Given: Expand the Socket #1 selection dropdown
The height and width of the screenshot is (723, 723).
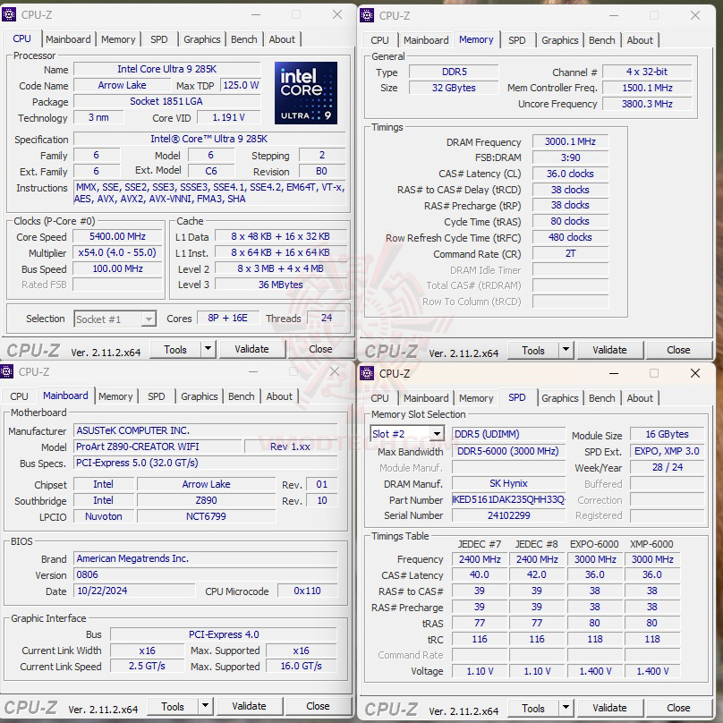Looking at the screenshot, I should [149, 319].
